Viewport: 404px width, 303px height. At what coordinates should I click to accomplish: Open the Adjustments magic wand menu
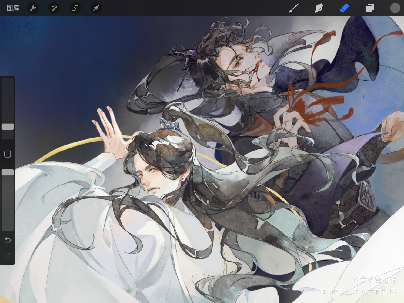pyautogui.click(x=54, y=8)
